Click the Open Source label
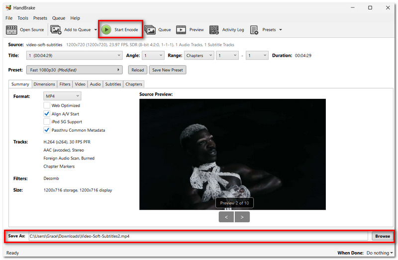 pos(32,30)
